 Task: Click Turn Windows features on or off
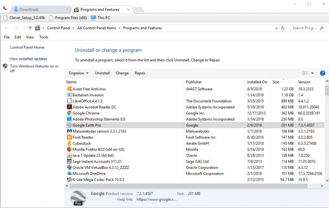(34, 68)
